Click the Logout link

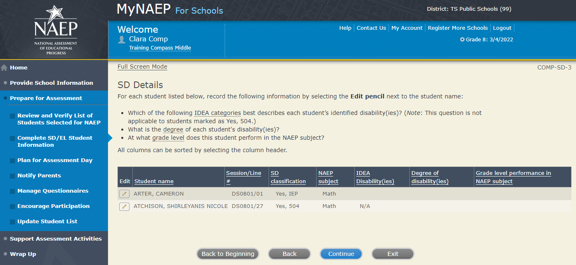pyautogui.click(x=502, y=28)
